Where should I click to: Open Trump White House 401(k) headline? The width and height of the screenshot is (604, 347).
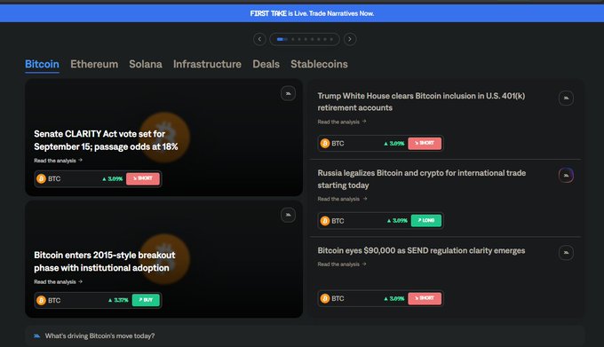pyautogui.click(x=421, y=101)
